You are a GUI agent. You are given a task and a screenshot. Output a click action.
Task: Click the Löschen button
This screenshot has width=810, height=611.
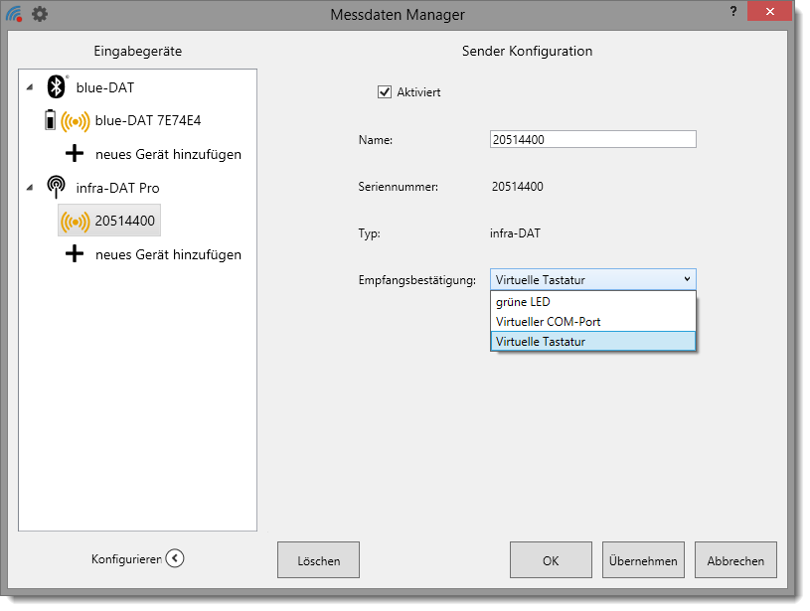(x=318, y=560)
